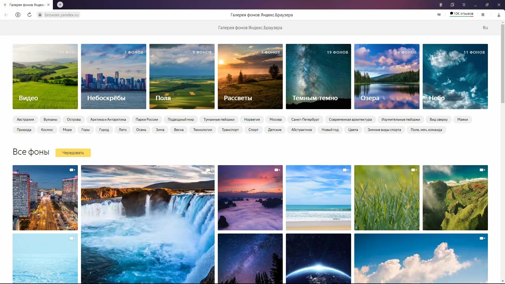The width and height of the screenshot is (505, 284).
Task: Open the Небоскрёбы collection card
Action: 114,77
